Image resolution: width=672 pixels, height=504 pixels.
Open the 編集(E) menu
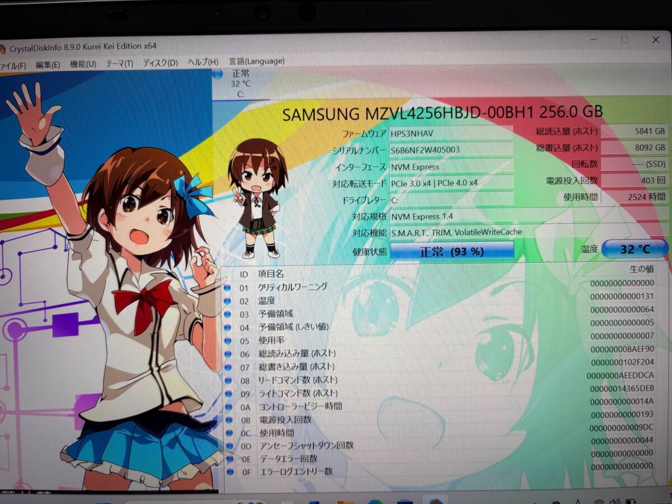coord(48,65)
